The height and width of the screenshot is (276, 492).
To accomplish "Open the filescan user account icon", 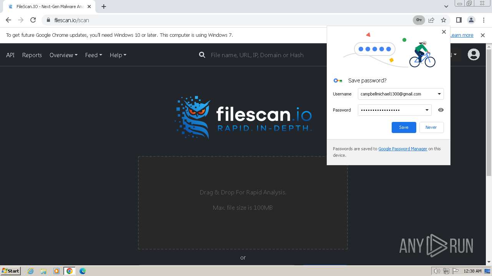I will coord(474,54).
